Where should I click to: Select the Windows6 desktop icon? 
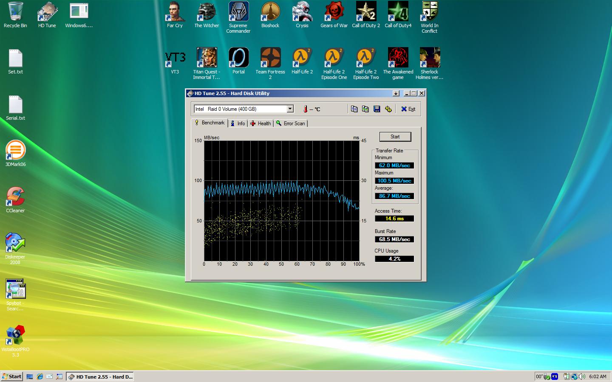pyautogui.click(x=79, y=15)
